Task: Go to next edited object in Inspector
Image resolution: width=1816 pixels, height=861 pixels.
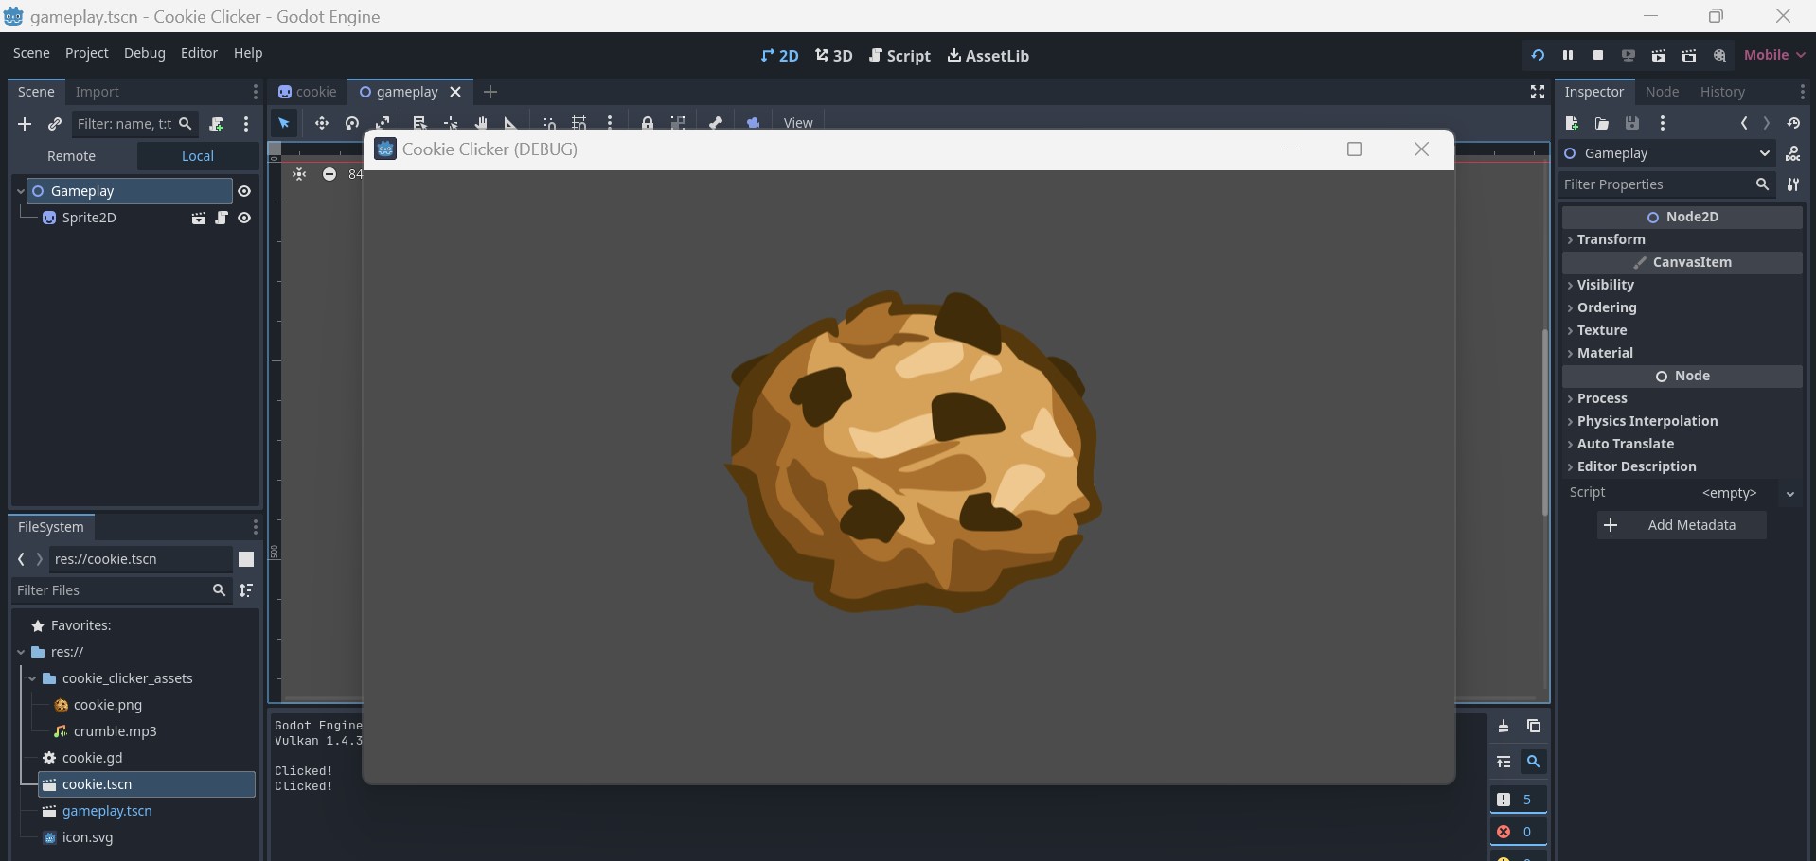Action: click(1767, 124)
